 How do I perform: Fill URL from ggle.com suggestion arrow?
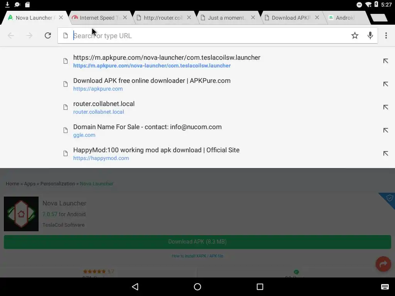pyautogui.click(x=385, y=130)
